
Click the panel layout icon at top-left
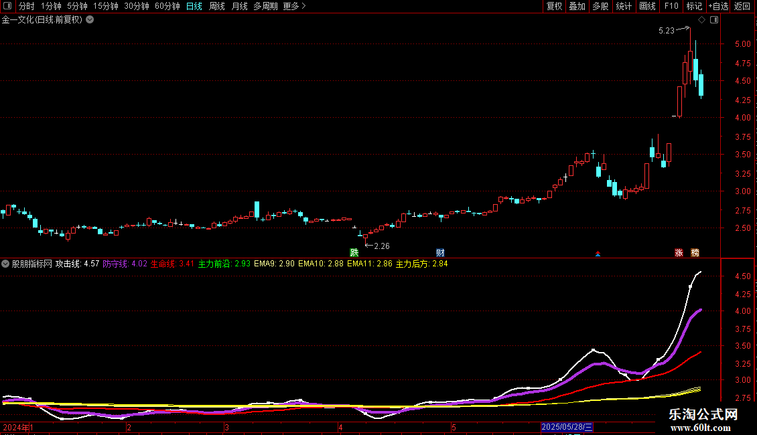[x=7, y=6]
